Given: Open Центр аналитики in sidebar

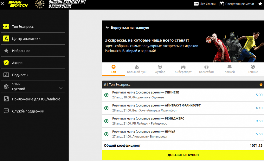Looking at the screenshot, I should 33,39.
